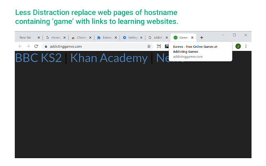This screenshot has height=166, width=266.
Task: Close the New Tab tab
Action: [39, 38]
